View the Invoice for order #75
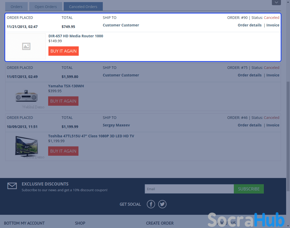 pyautogui.click(x=273, y=75)
